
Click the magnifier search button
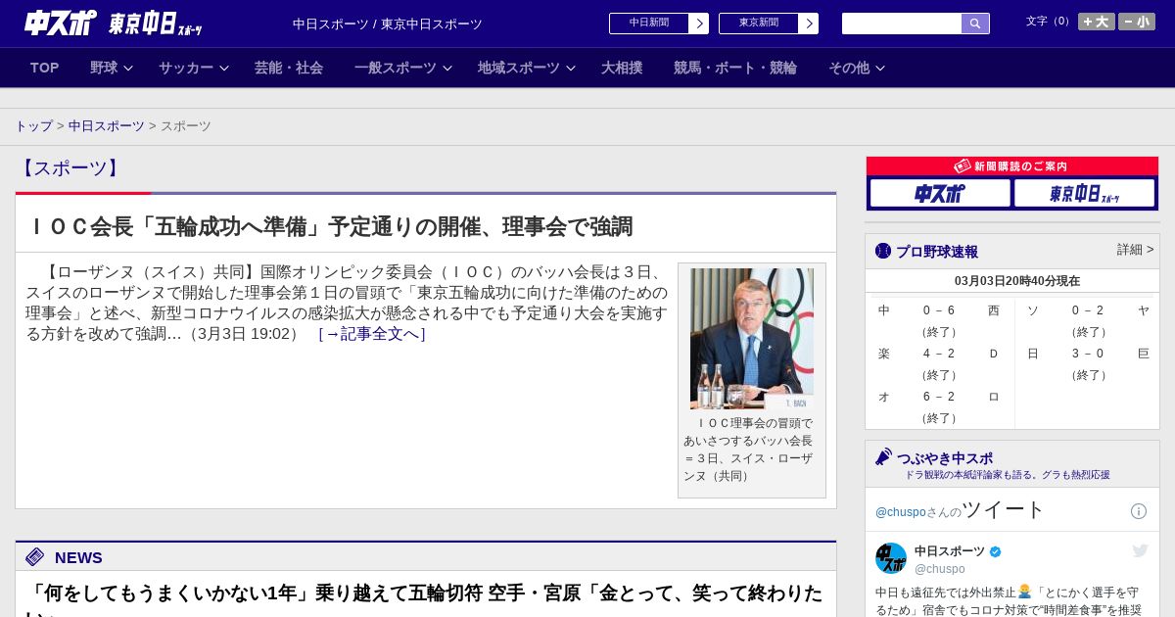[x=975, y=24]
